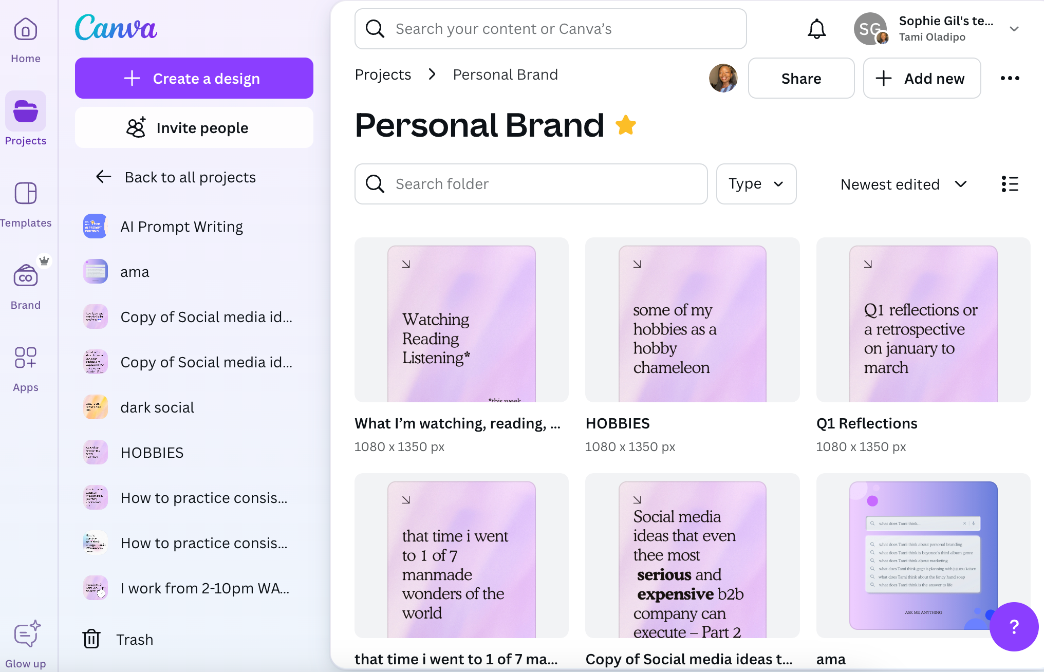Click Create a design button

point(194,78)
